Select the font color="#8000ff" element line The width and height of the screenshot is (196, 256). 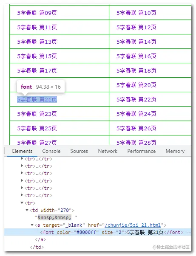tap(98, 232)
